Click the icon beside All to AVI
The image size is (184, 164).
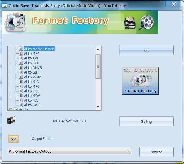(21, 58)
